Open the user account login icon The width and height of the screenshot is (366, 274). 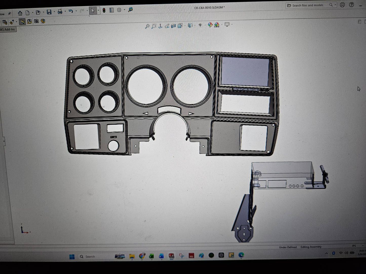point(342,5)
